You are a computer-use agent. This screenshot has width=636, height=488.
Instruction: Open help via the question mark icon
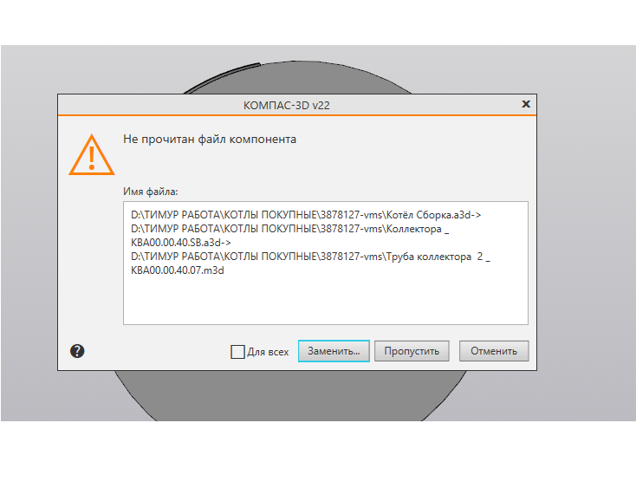click(77, 351)
